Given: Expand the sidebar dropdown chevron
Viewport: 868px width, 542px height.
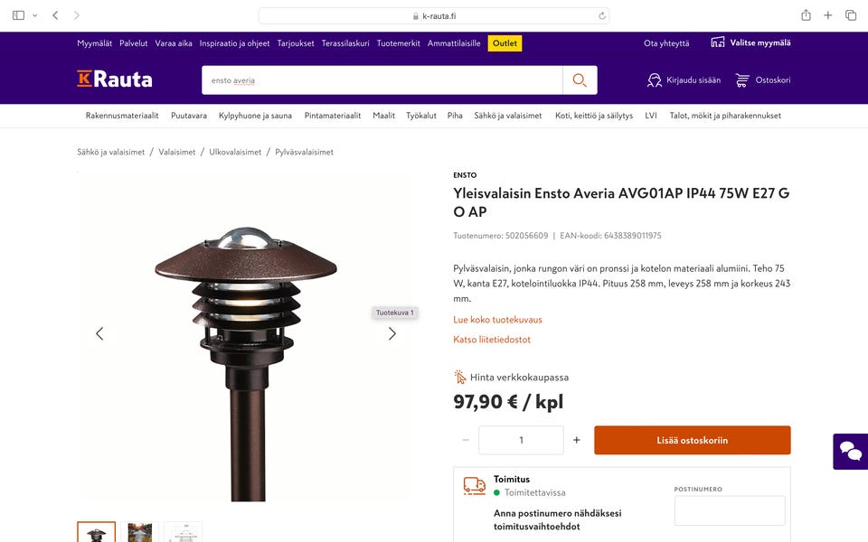Looking at the screenshot, I should click(35, 15).
